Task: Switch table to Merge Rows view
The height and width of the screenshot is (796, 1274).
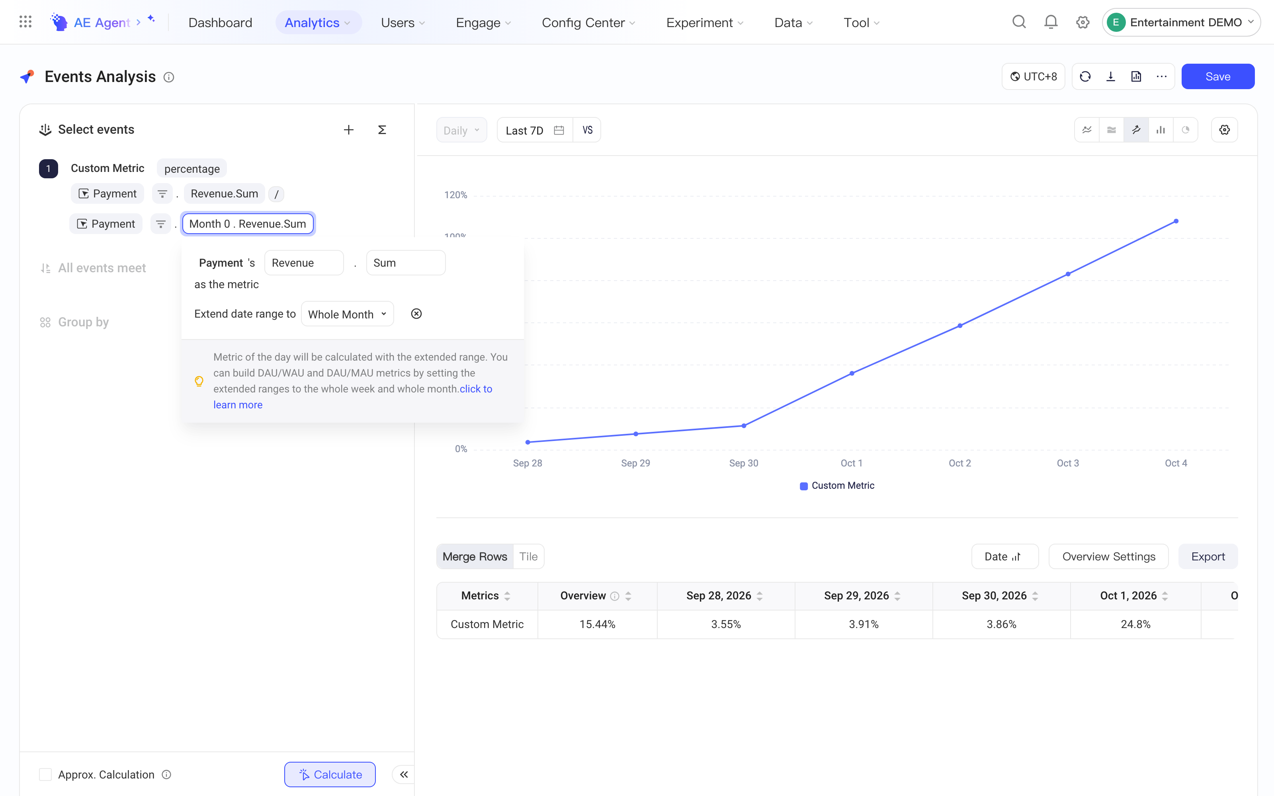Action: pos(475,556)
